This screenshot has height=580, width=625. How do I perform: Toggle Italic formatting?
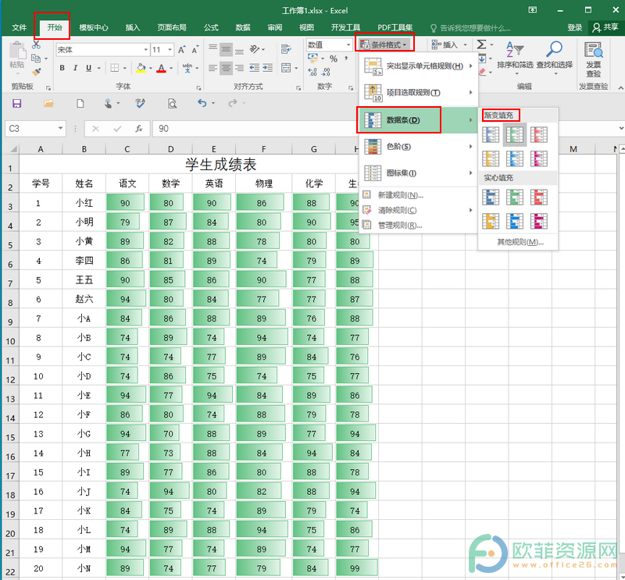(75, 68)
